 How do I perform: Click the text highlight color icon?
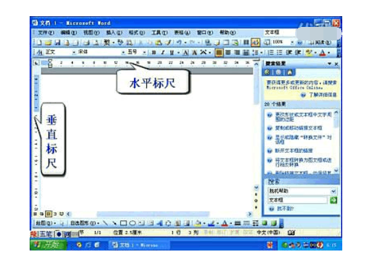pos(309,53)
